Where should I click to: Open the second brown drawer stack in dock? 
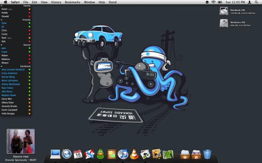196,154
